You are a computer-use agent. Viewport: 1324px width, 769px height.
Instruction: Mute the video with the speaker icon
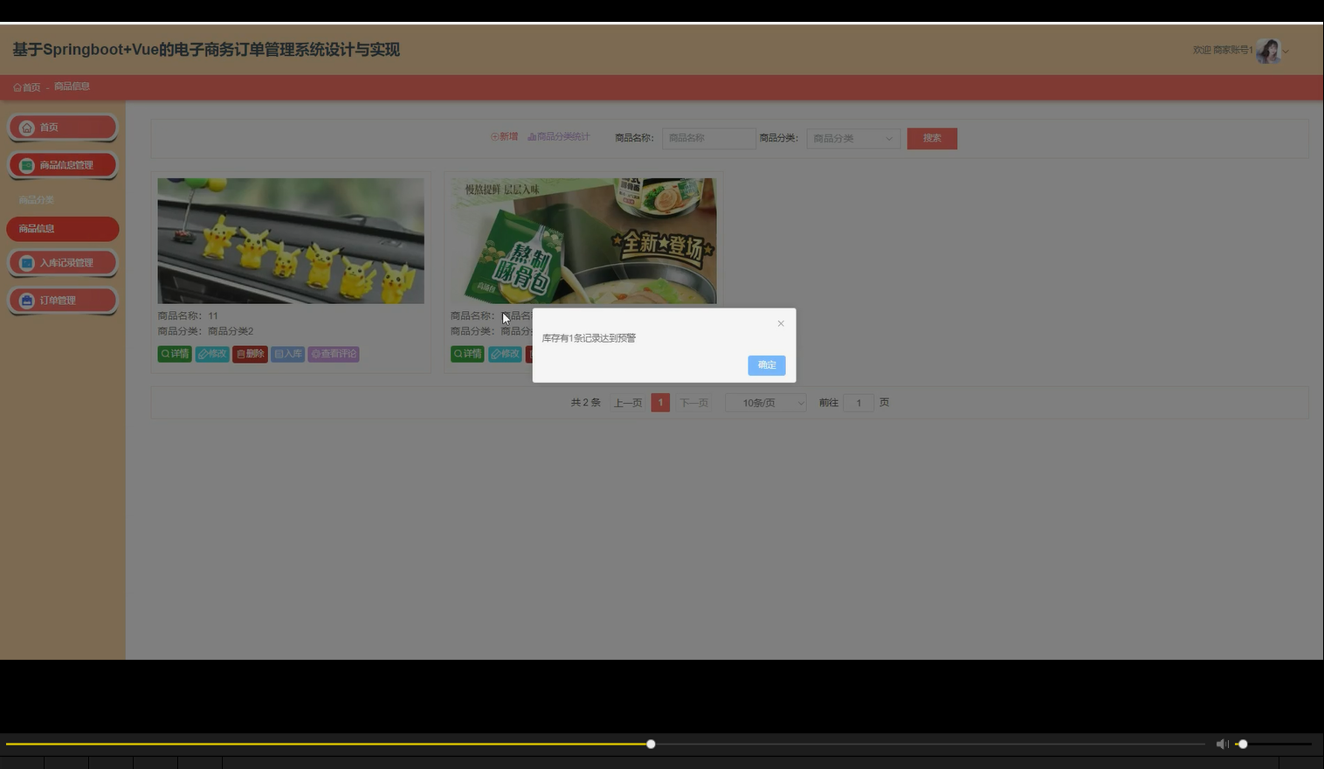pyautogui.click(x=1222, y=744)
